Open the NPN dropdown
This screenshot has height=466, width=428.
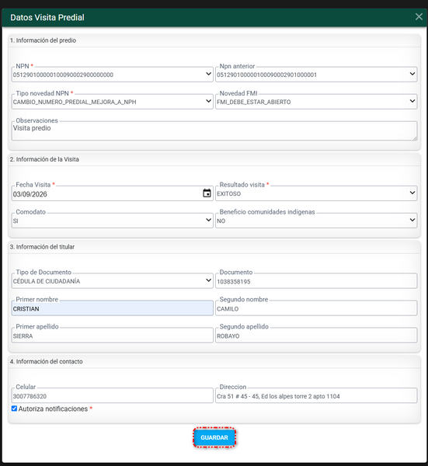(113, 75)
